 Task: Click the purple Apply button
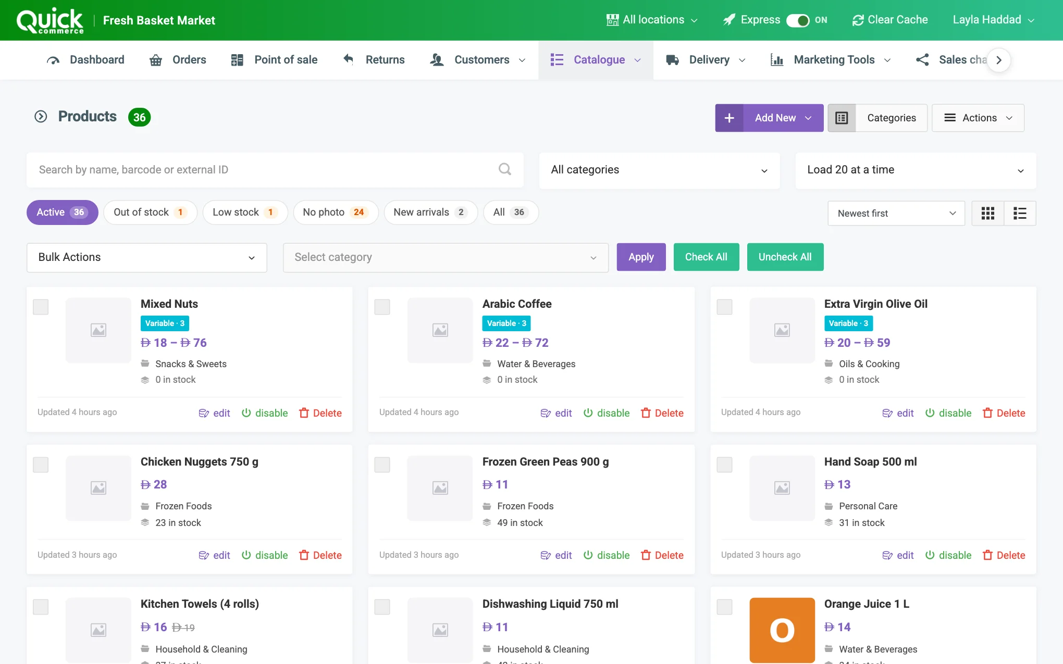(x=641, y=257)
